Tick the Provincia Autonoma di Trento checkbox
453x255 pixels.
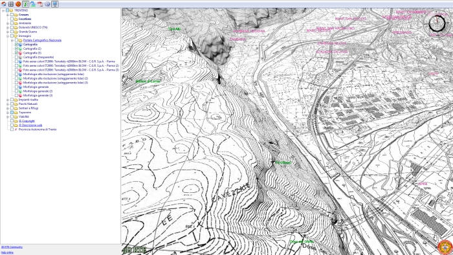coord(12,129)
